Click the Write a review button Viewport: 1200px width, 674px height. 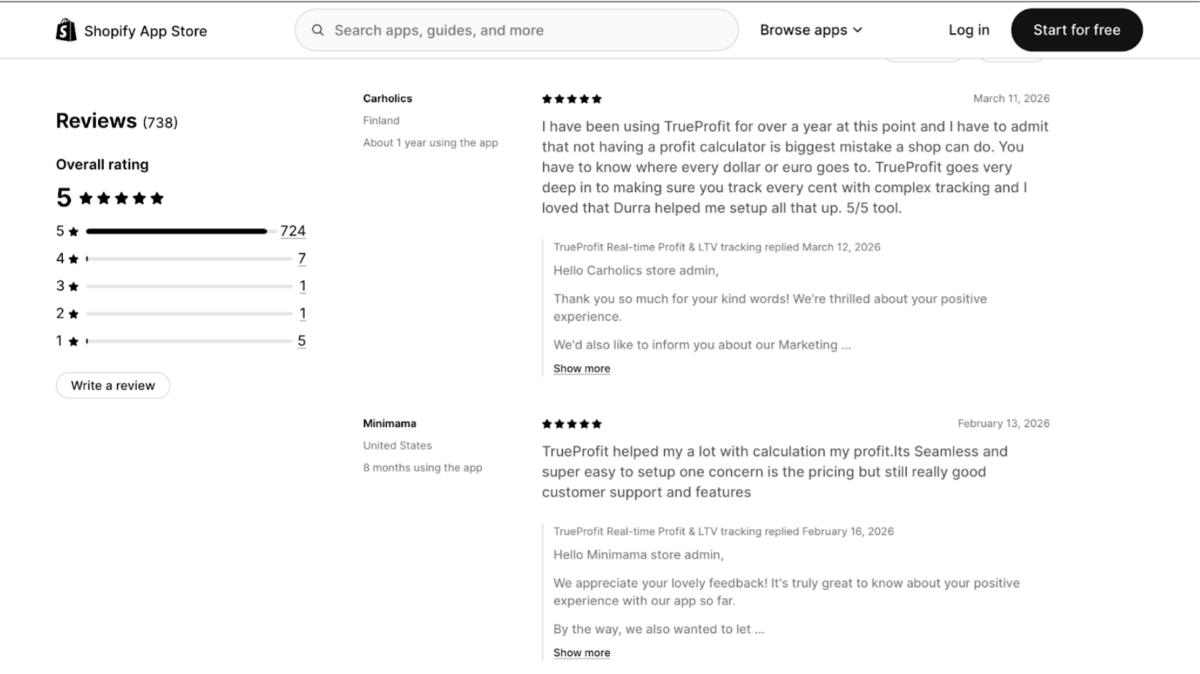point(113,386)
